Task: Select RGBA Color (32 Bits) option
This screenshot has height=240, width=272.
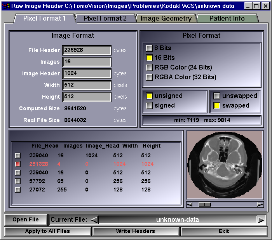Action: click(x=149, y=77)
